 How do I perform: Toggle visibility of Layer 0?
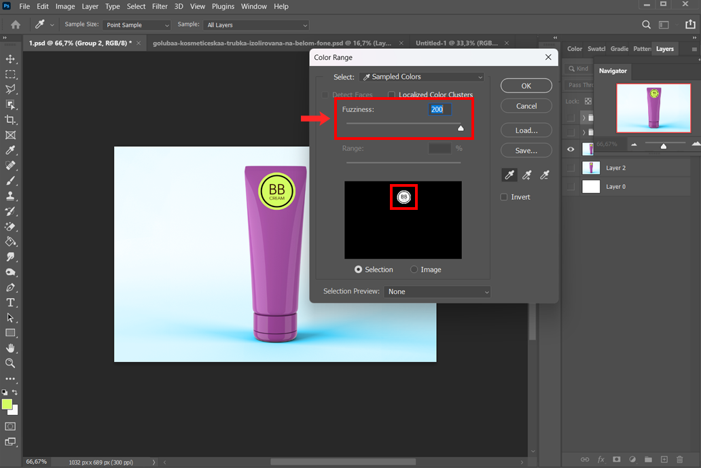[571, 187]
